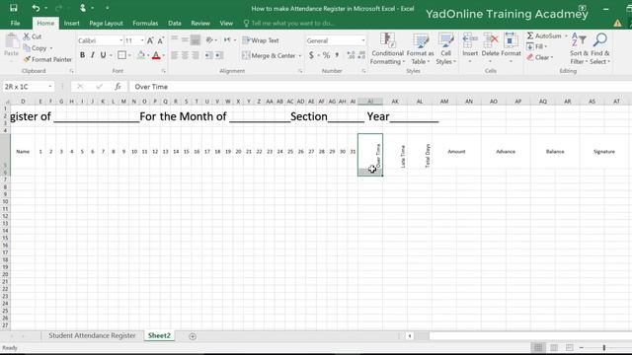Switch to the Insert tab

click(x=71, y=24)
